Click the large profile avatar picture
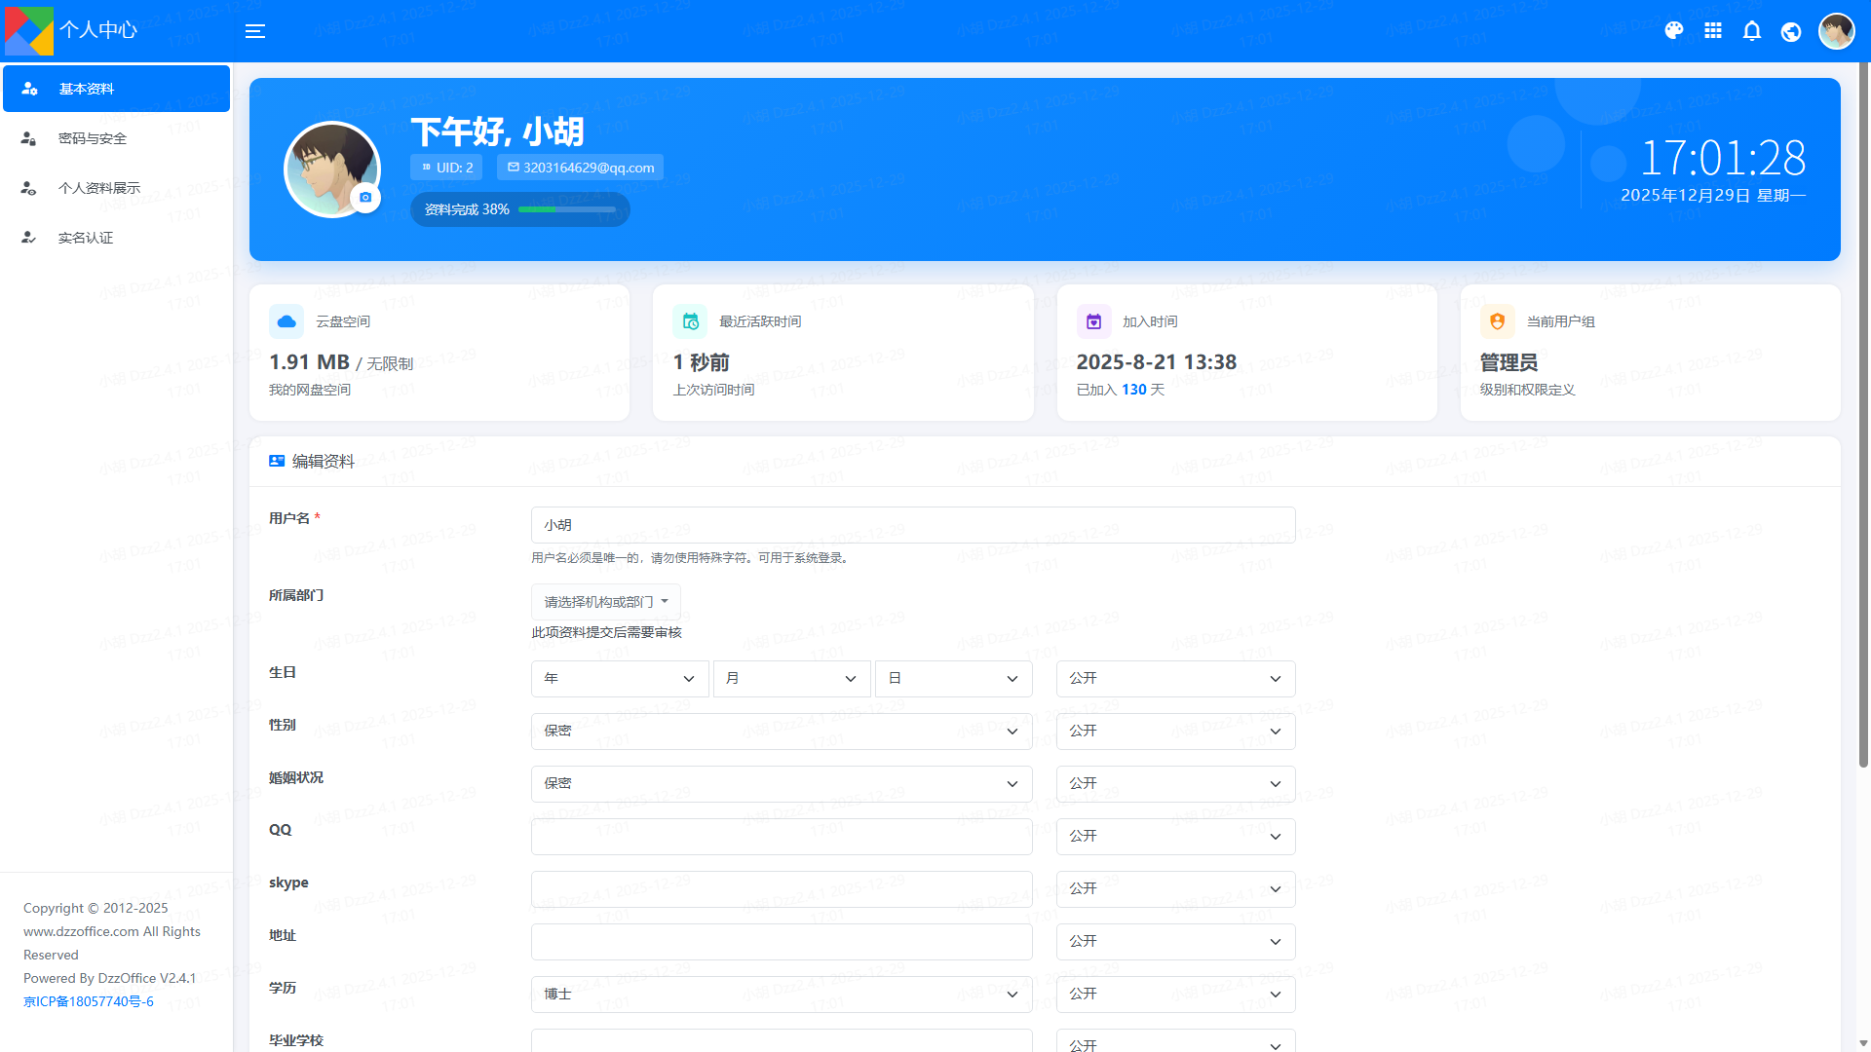The image size is (1871, 1052). tap(331, 169)
